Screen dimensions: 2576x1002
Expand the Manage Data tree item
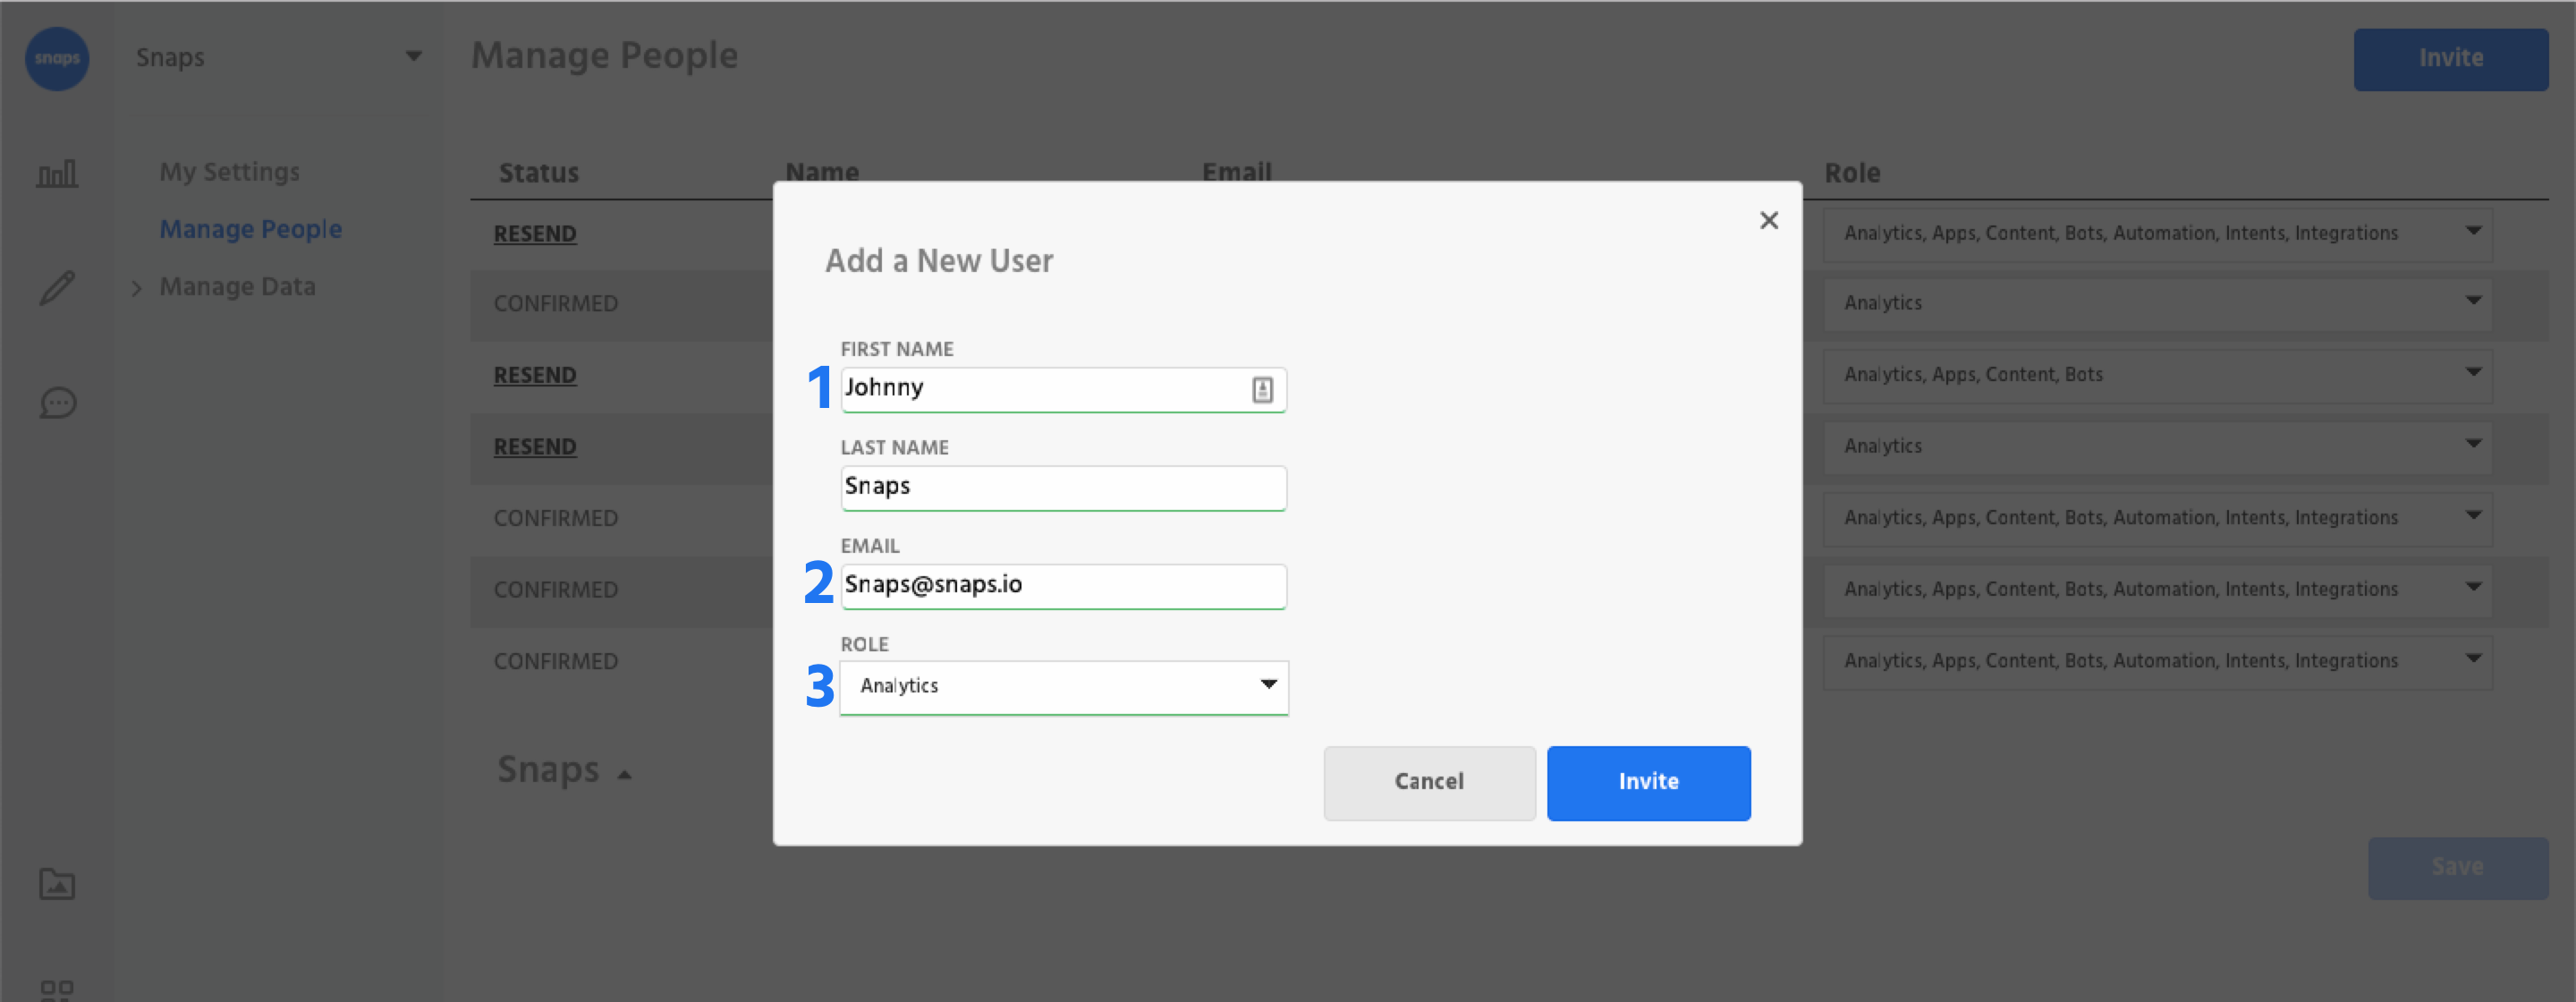[137, 288]
